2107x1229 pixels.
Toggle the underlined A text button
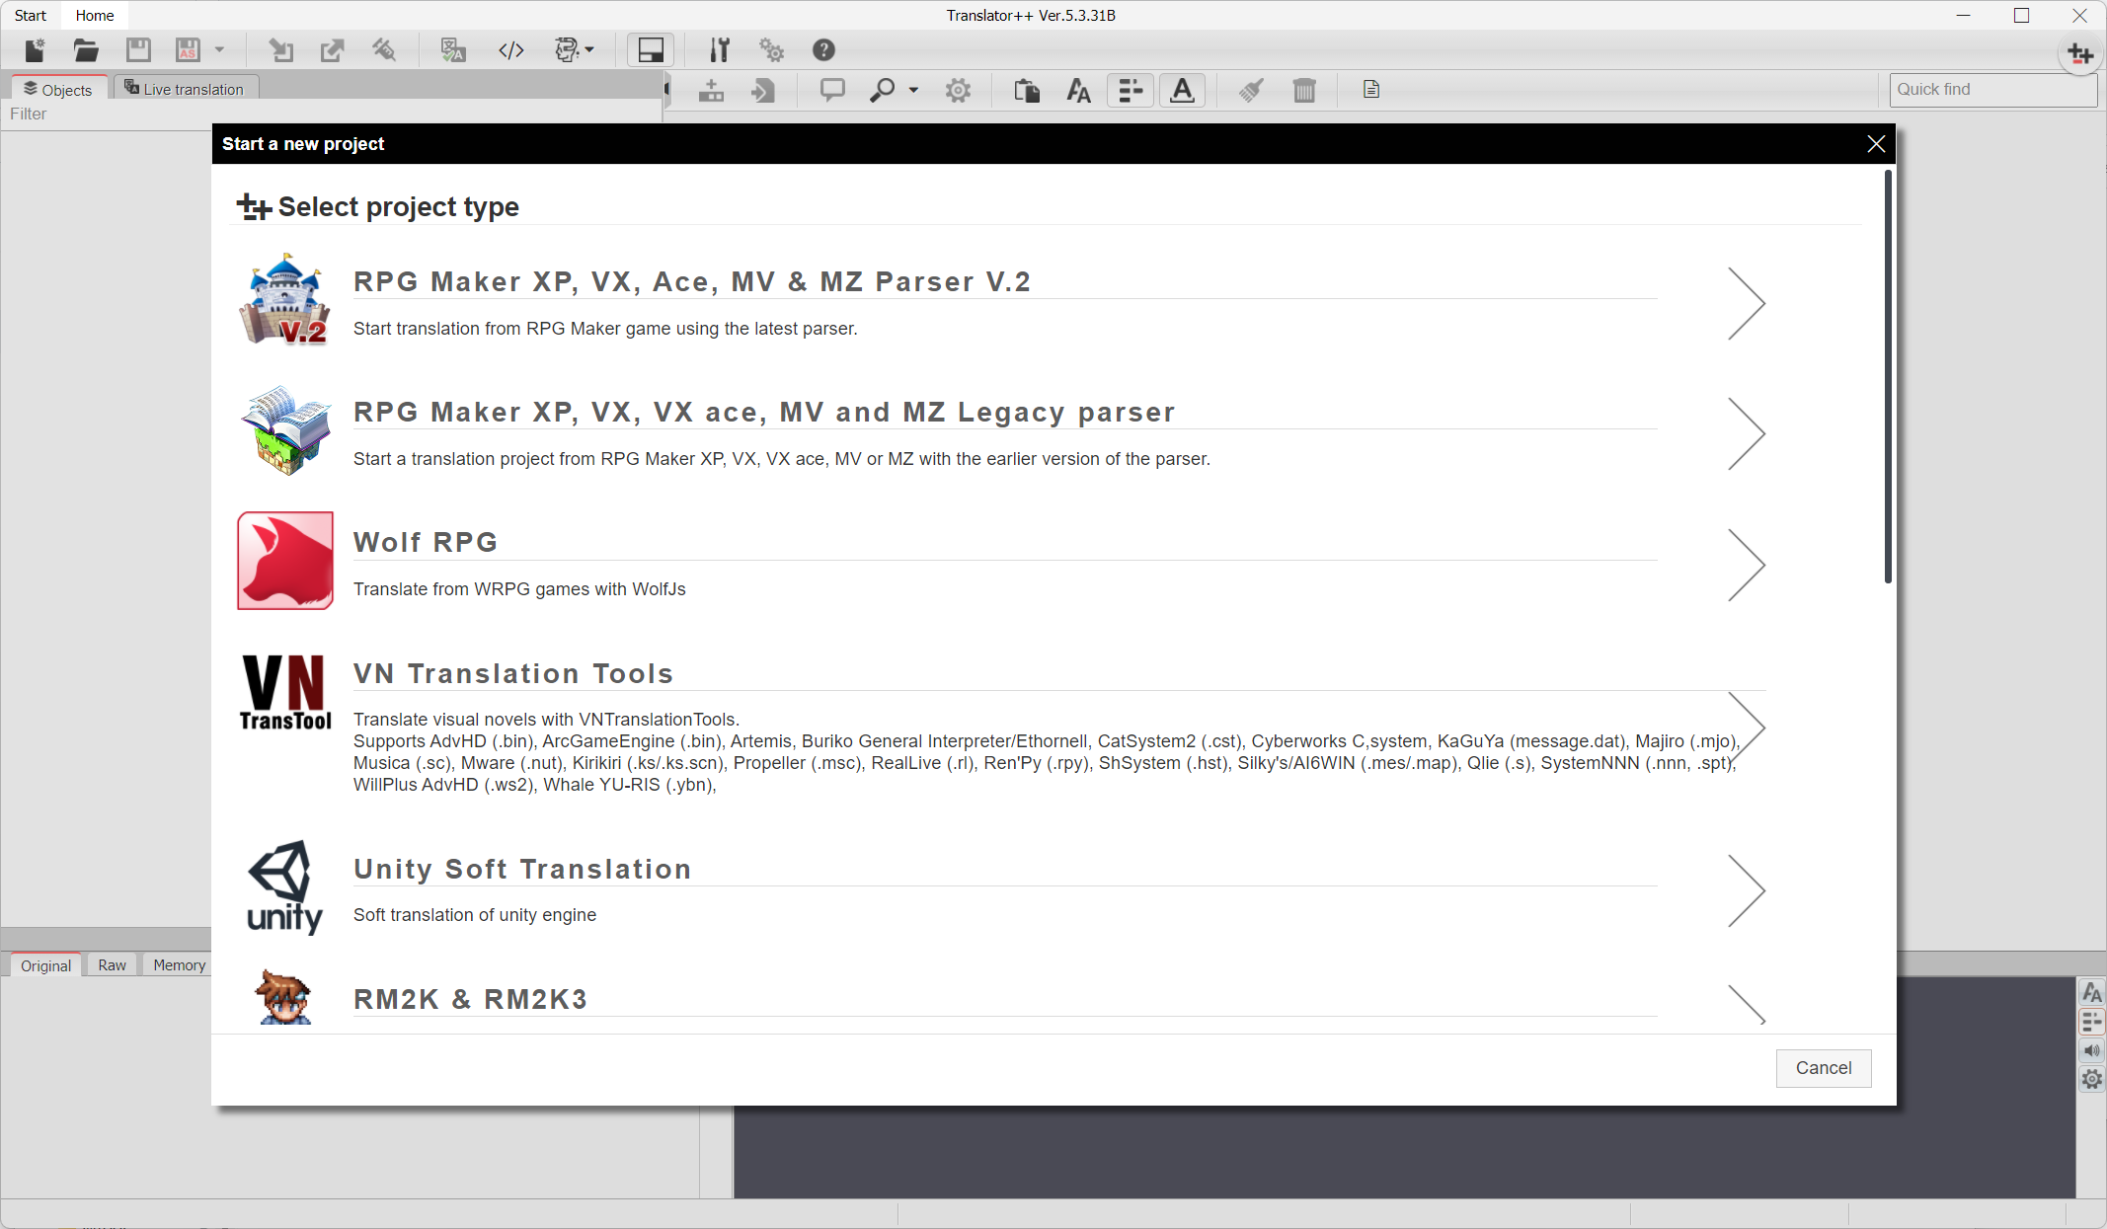coord(1182,91)
